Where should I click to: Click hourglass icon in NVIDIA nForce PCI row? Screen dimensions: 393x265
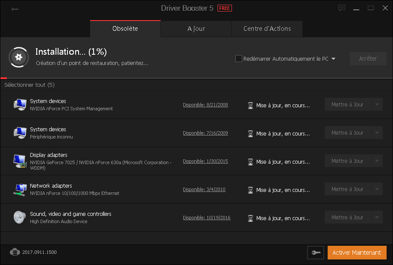250,106
